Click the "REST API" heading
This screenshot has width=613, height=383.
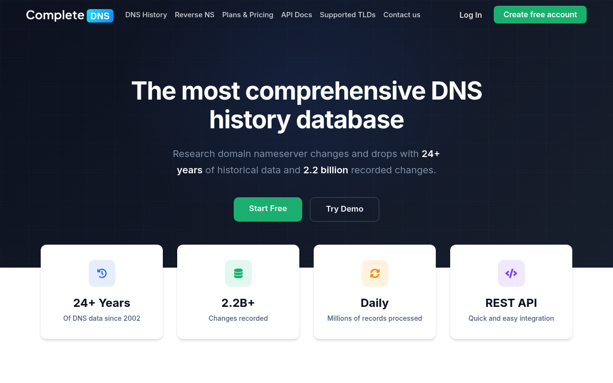[511, 303]
